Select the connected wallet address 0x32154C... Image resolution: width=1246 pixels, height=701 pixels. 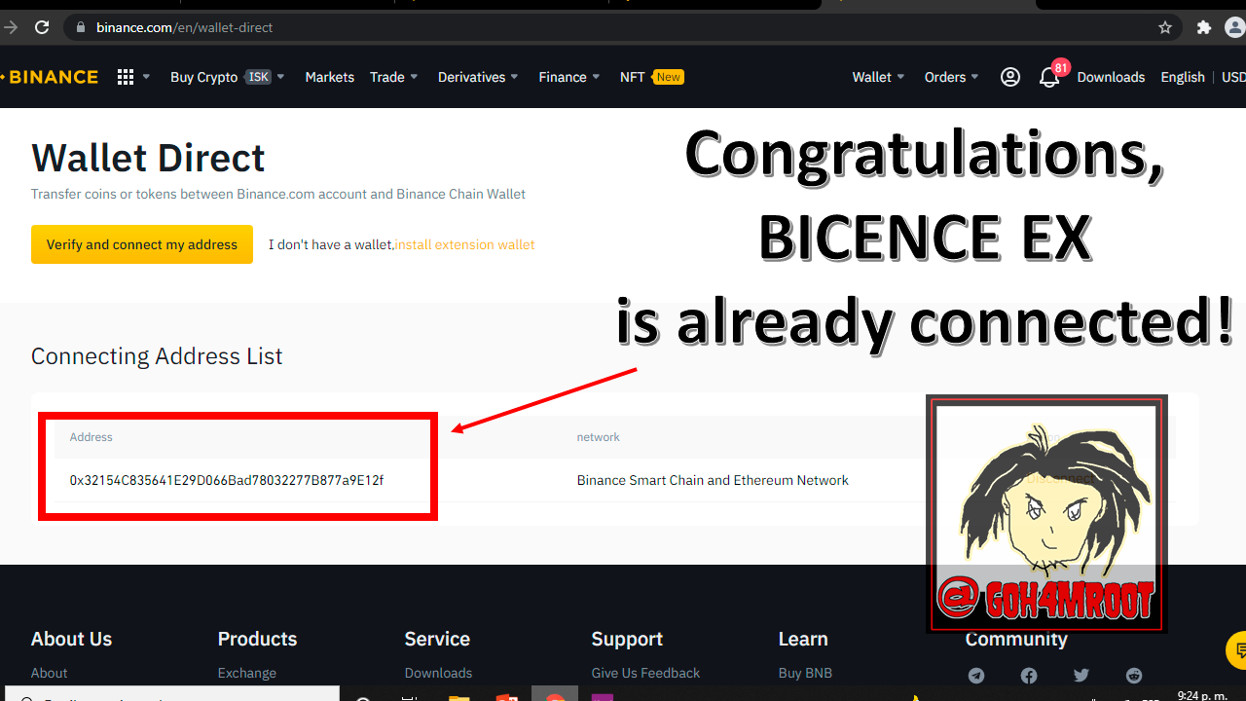tap(227, 480)
